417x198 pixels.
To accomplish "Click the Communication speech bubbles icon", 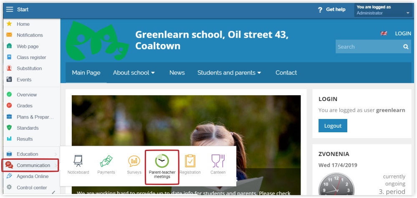I will pyautogui.click(x=9, y=165).
